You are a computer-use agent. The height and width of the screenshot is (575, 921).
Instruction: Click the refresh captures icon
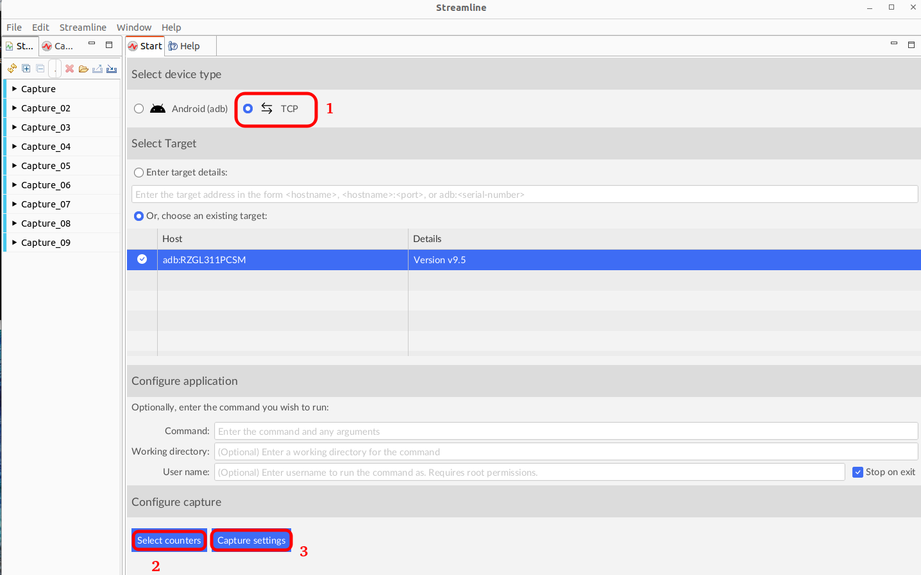(x=12, y=69)
